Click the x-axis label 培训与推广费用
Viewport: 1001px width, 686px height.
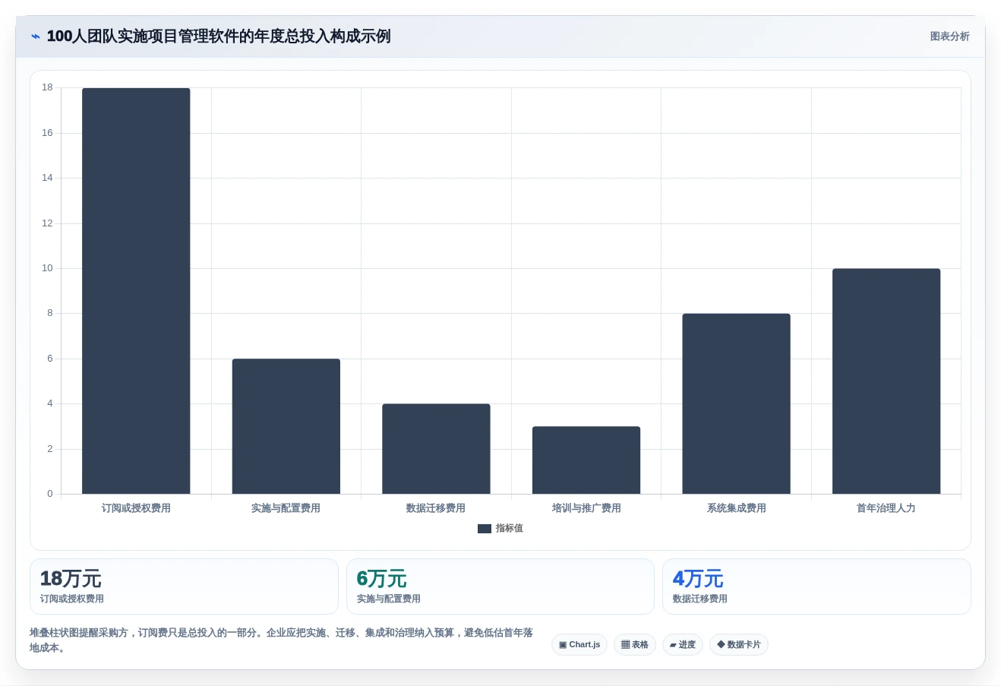[586, 508]
